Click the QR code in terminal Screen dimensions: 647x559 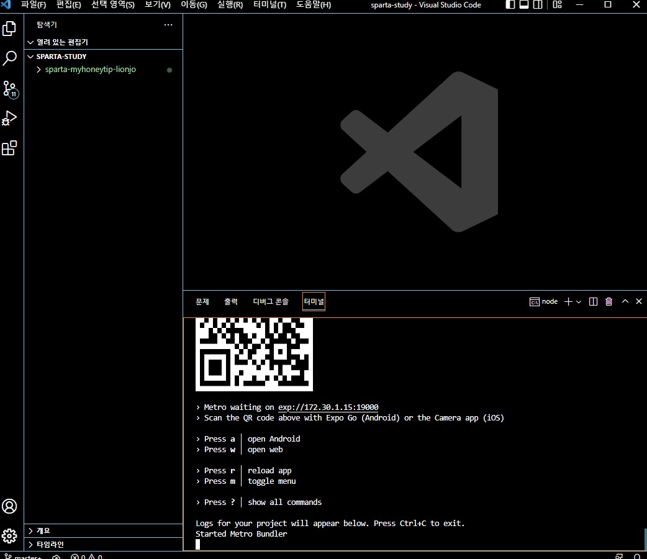tap(254, 354)
